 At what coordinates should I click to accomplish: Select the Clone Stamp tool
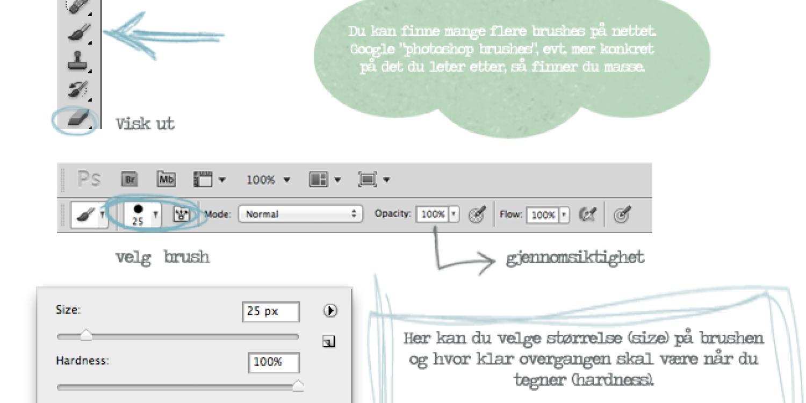pos(77,61)
